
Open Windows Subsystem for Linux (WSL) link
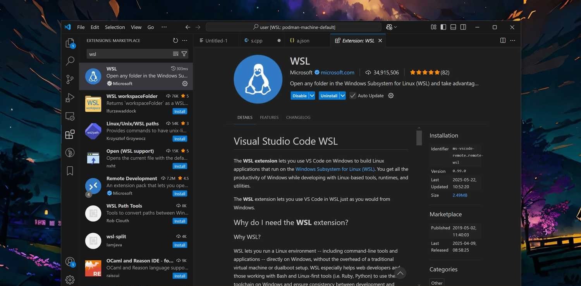[x=335, y=169]
